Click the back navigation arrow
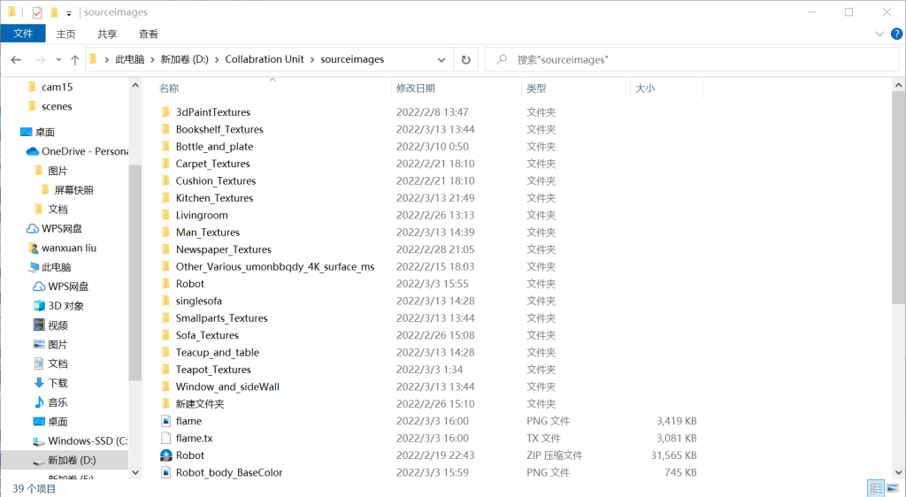The image size is (906, 497). pyautogui.click(x=16, y=59)
